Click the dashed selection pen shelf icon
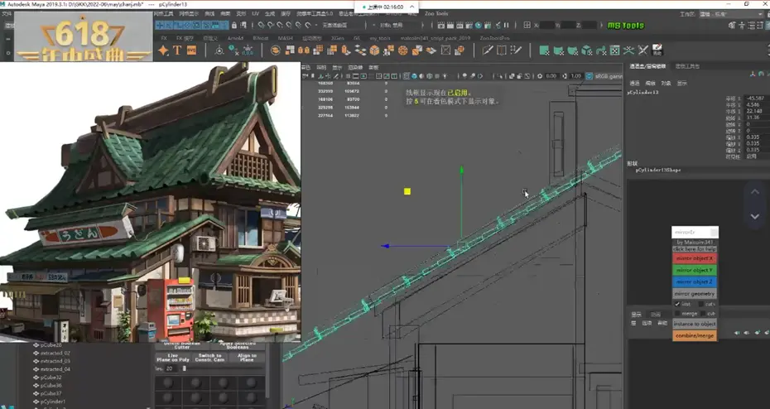The width and height of the screenshot is (770, 409). pos(516,50)
